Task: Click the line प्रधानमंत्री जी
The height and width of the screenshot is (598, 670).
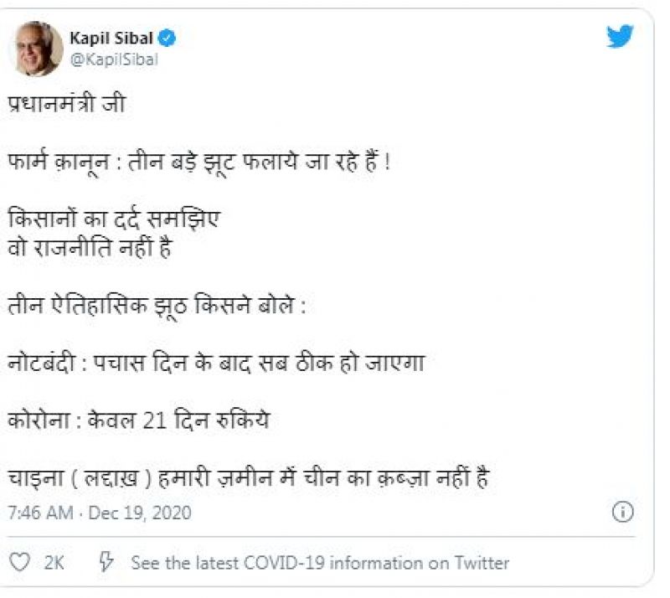Action: 69,106
